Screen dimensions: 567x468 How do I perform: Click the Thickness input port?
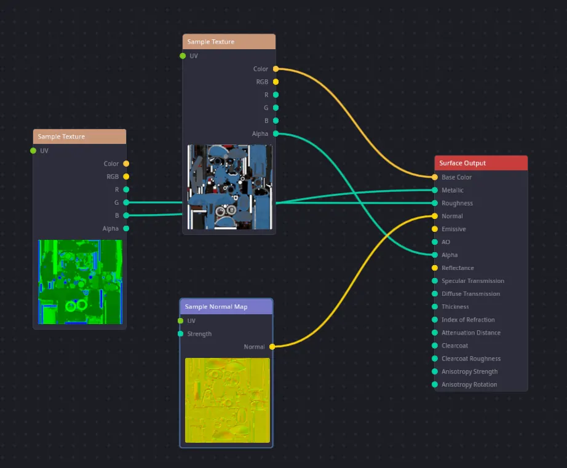coord(435,307)
